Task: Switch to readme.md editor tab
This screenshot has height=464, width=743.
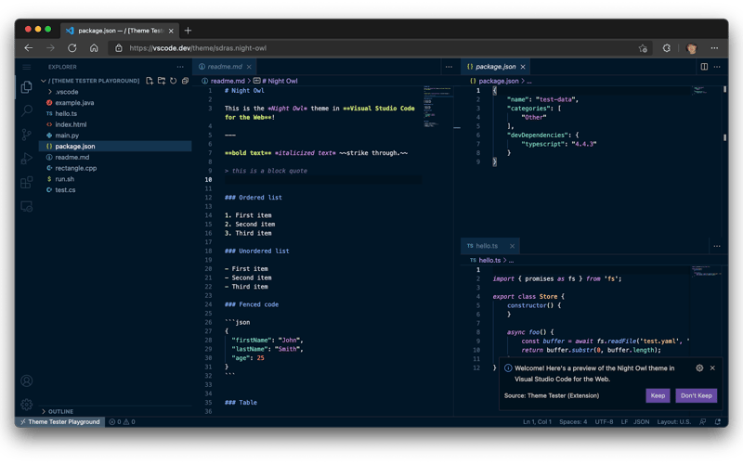Action: (x=225, y=67)
